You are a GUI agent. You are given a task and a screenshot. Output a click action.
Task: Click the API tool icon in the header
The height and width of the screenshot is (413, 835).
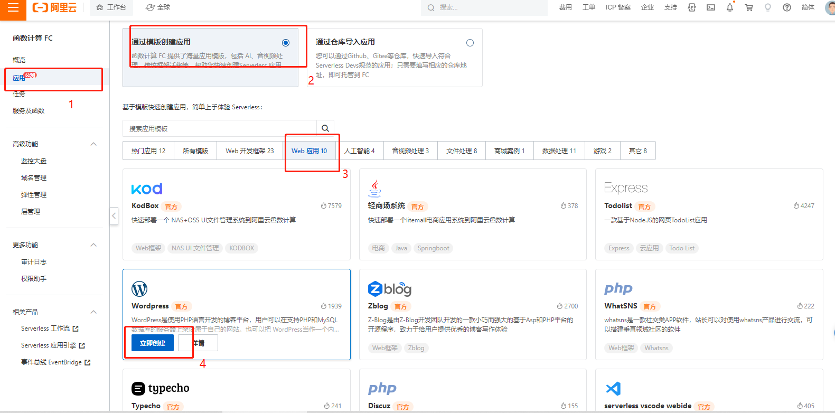692,7
